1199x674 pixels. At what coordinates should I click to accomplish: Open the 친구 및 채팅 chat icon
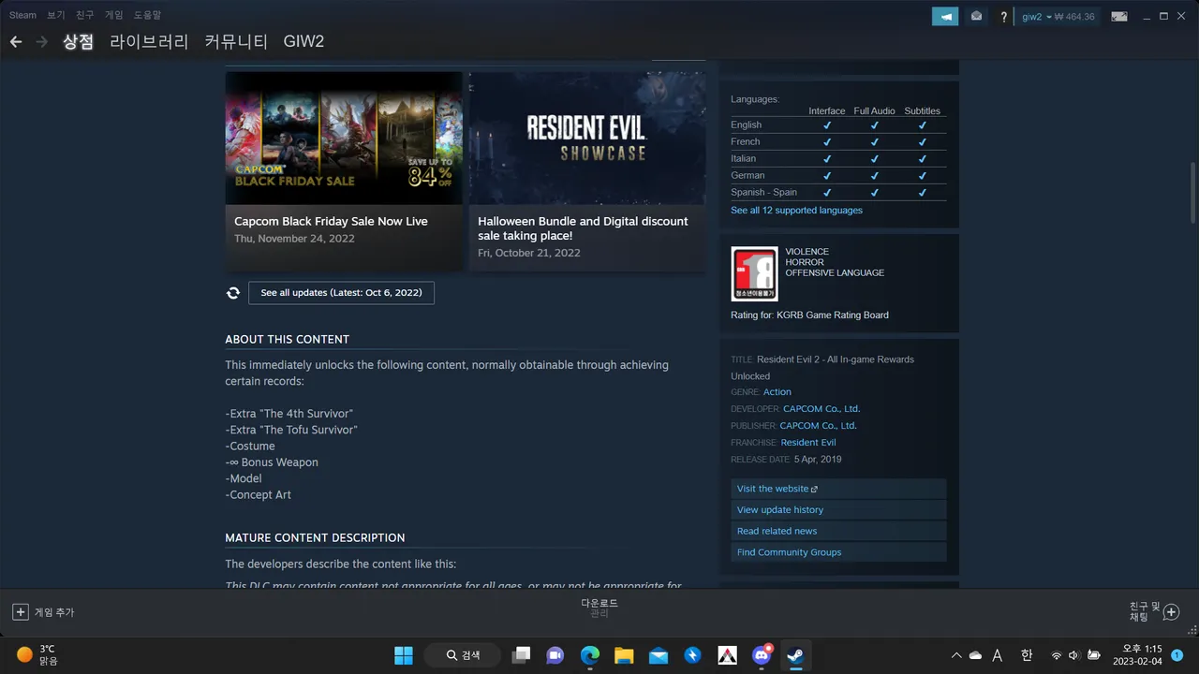[1171, 612]
